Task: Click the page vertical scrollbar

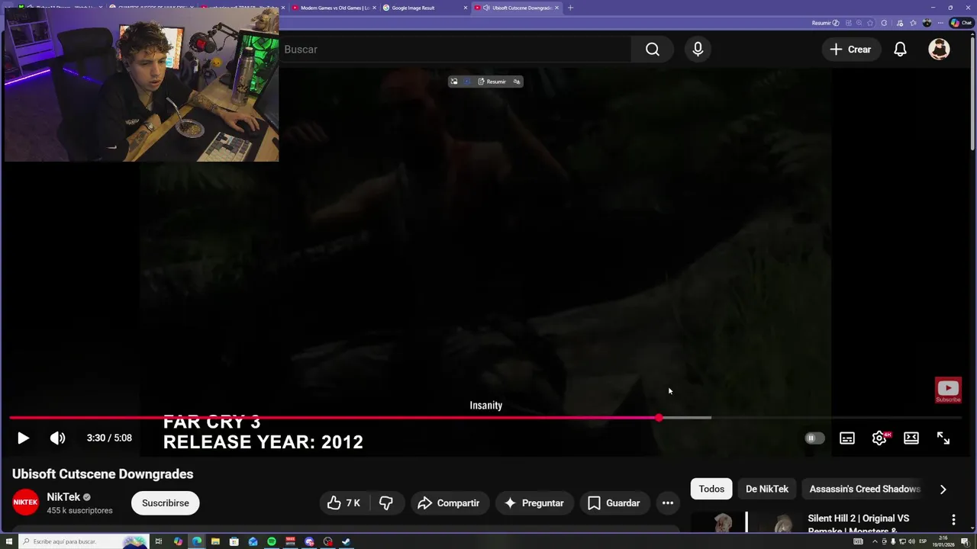Action: pyautogui.click(x=972, y=93)
